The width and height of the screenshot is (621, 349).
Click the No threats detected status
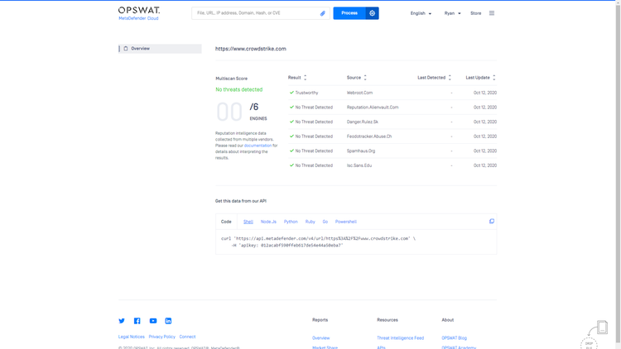tap(238, 89)
